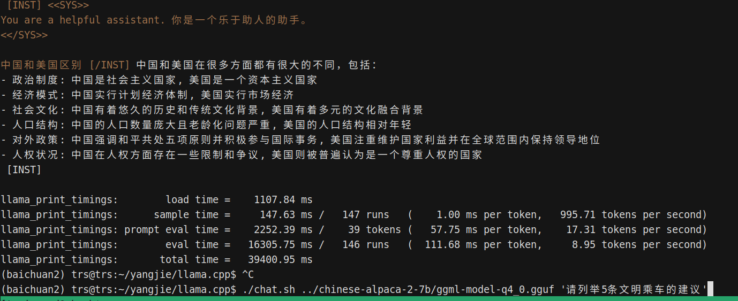Click the green tmux status bar

369,299
